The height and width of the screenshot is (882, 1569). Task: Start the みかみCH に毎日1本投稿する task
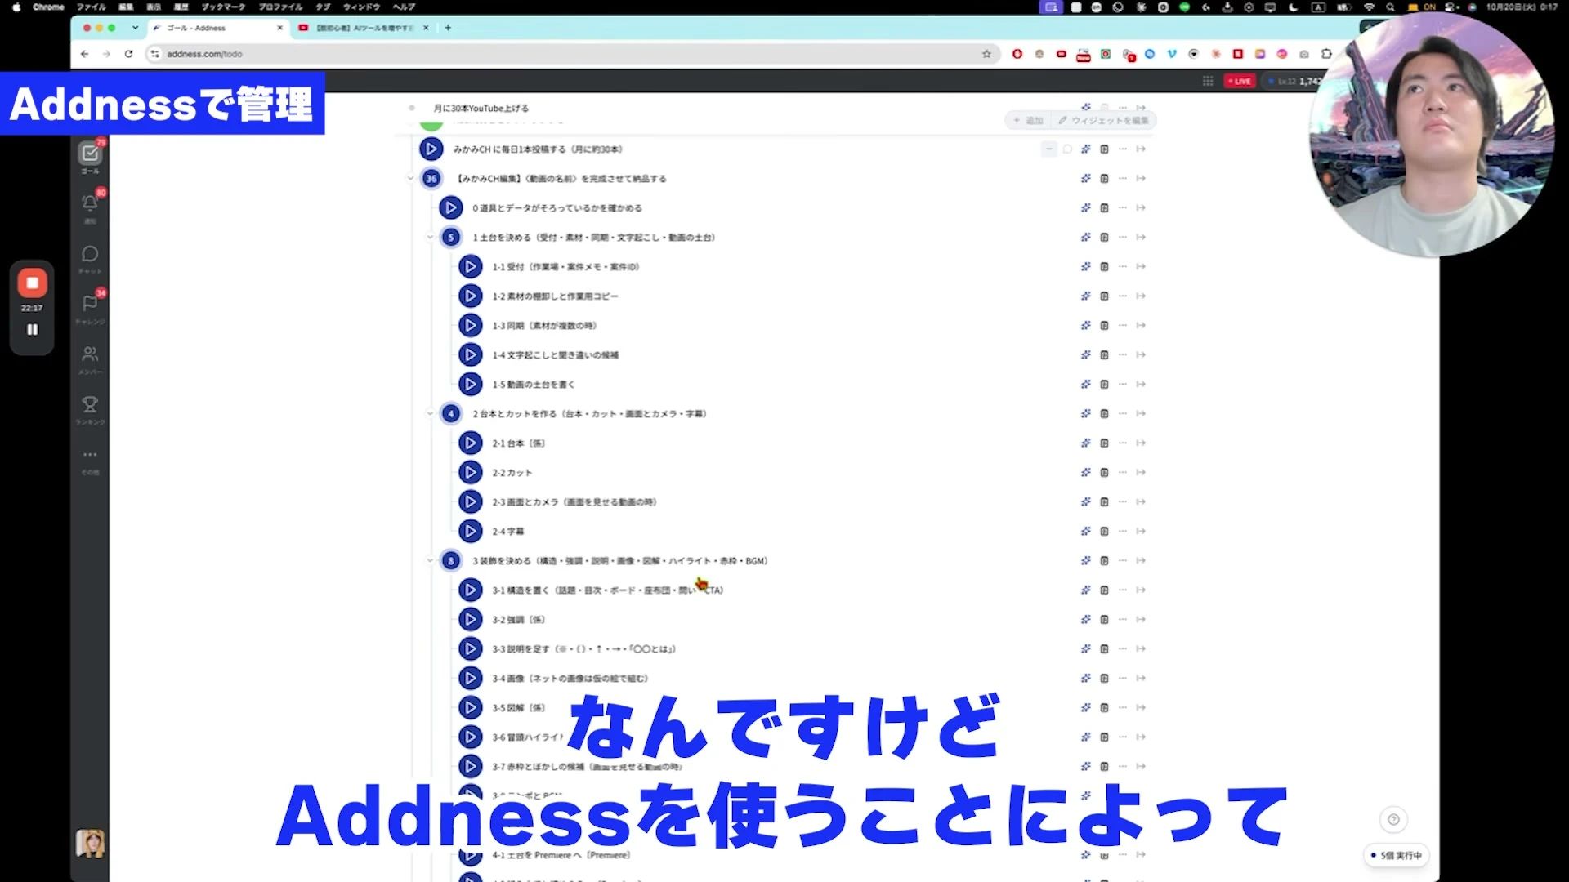pyautogui.click(x=431, y=149)
